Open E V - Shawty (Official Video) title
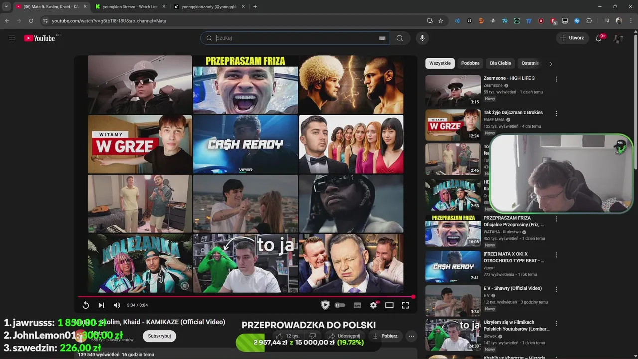The height and width of the screenshot is (359, 638). tap(512, 288)
